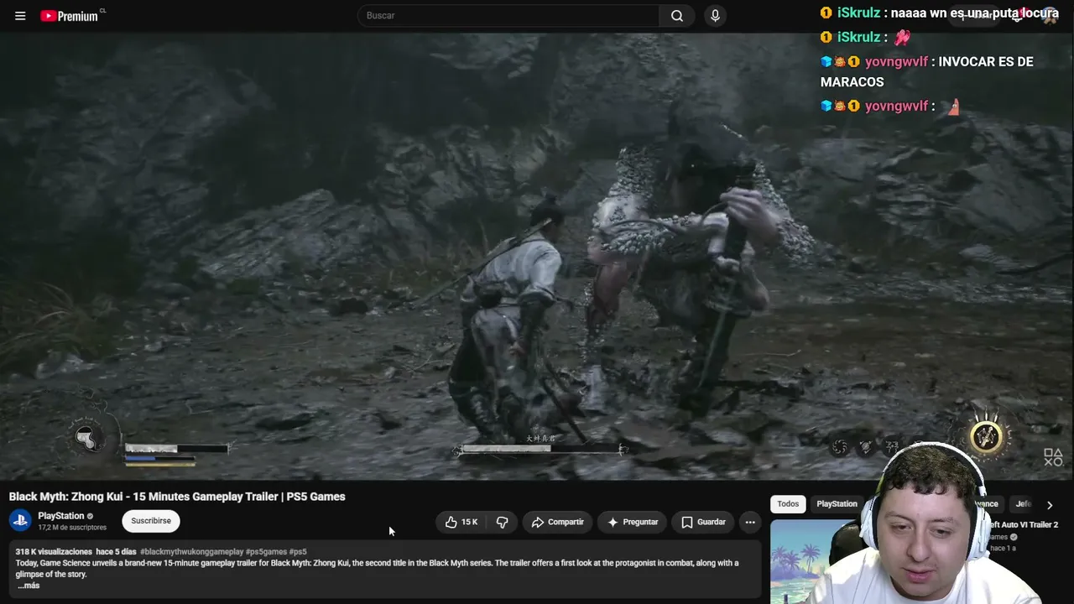Select the Todos filter chip
The height and width of the screenshot is (604, 1074).
click(x=788, y=504)
